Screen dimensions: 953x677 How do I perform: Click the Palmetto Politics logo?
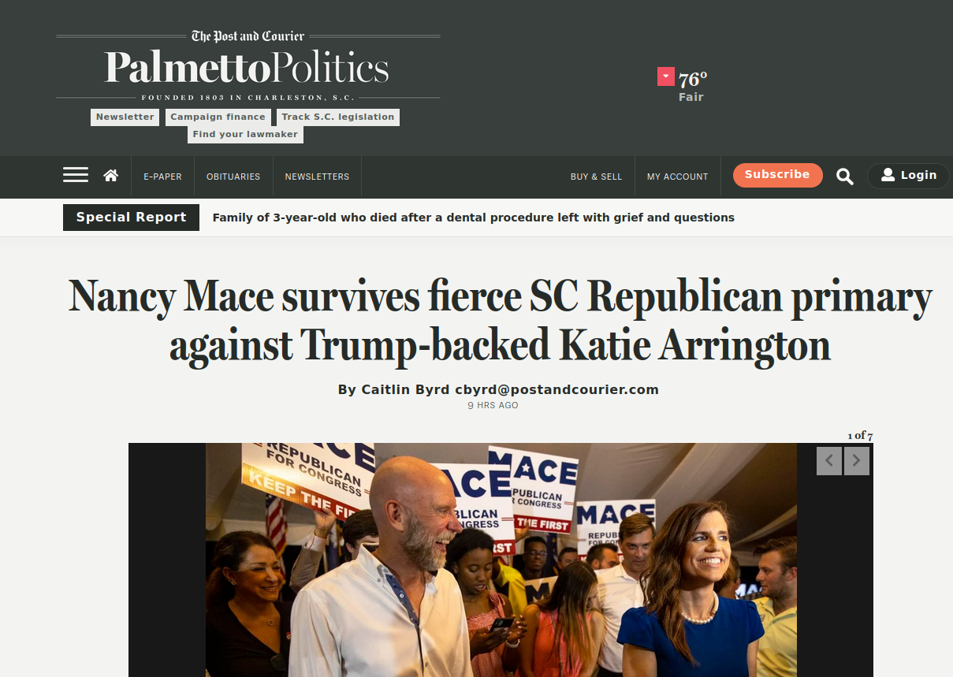click(248, 68)
